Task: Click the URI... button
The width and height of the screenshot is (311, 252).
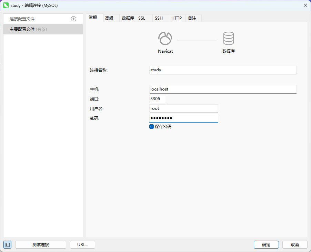Action: 82,244
